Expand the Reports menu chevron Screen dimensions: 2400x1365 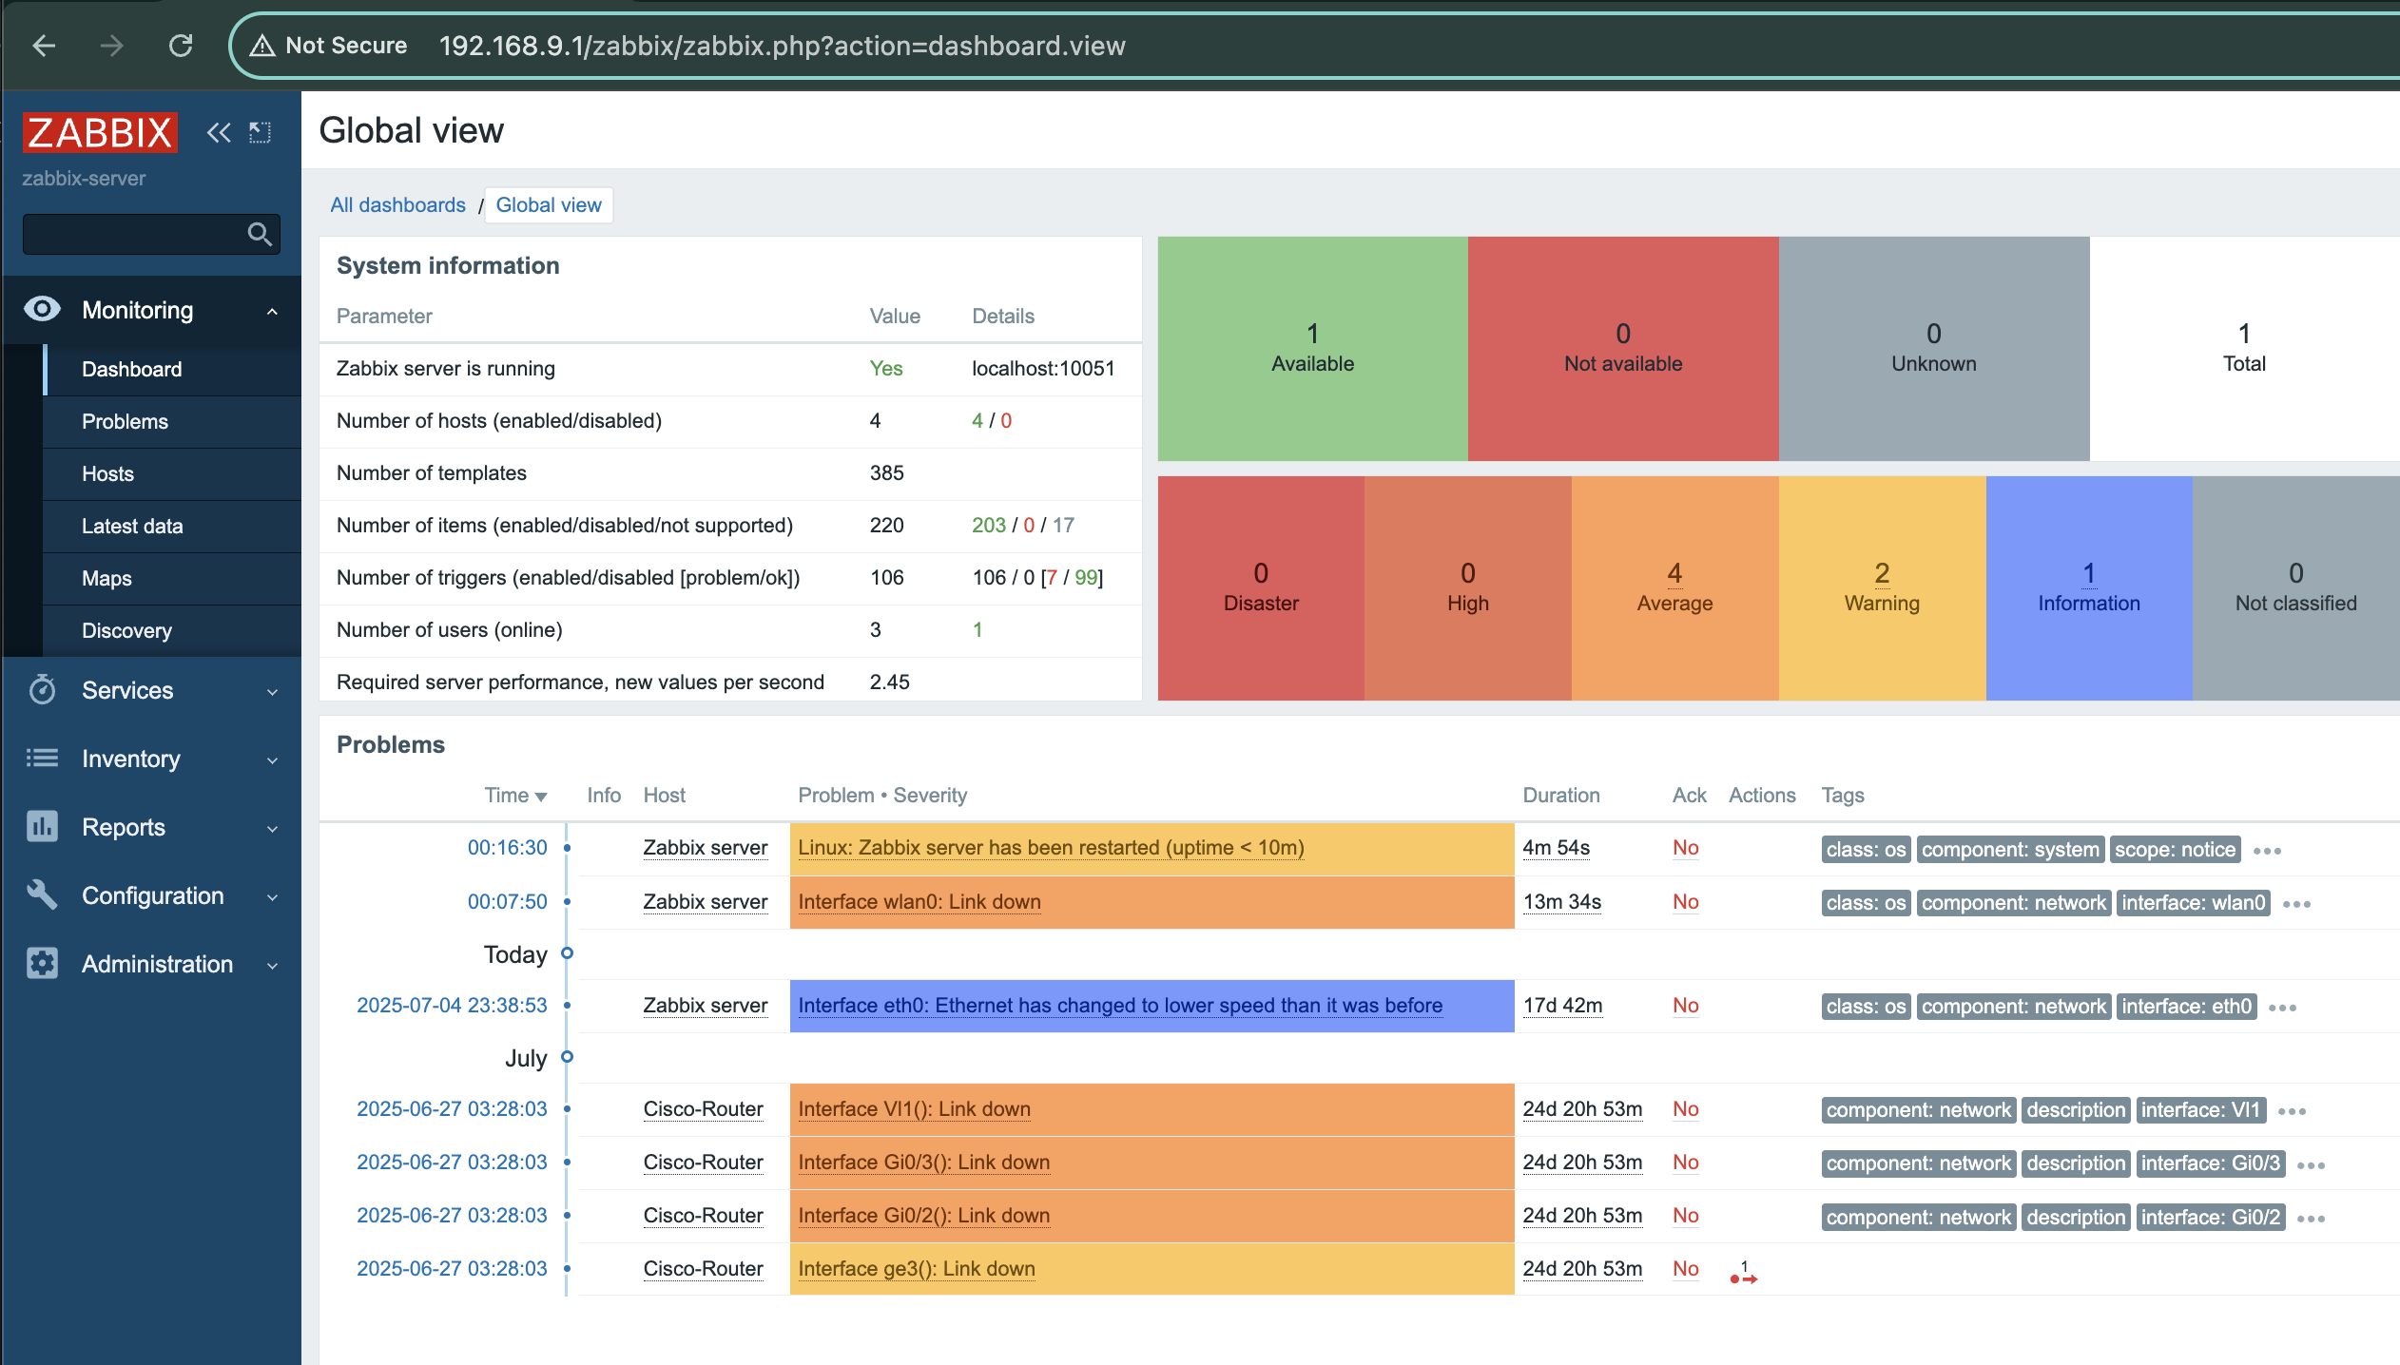coord(273,828)
